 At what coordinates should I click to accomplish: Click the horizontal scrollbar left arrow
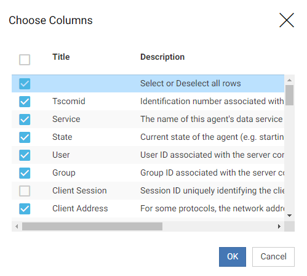click(17, 226)
